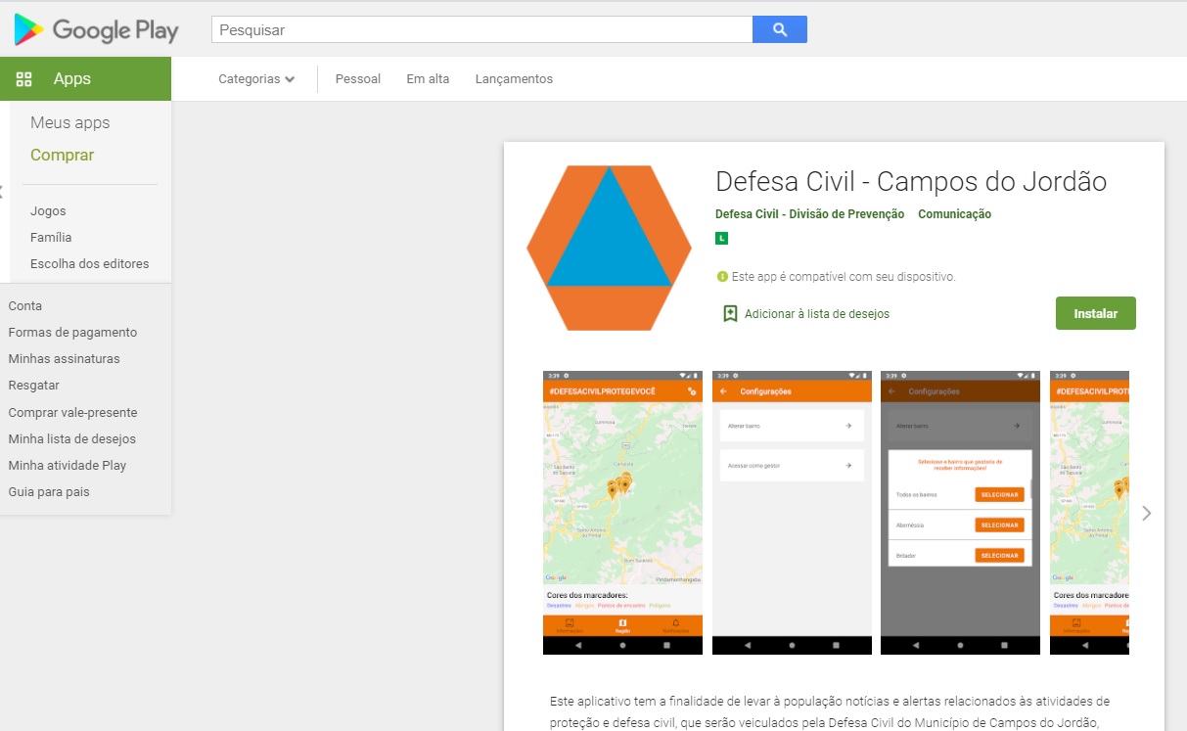
Task: Open the Em alta tab
Action: (428, 79)
